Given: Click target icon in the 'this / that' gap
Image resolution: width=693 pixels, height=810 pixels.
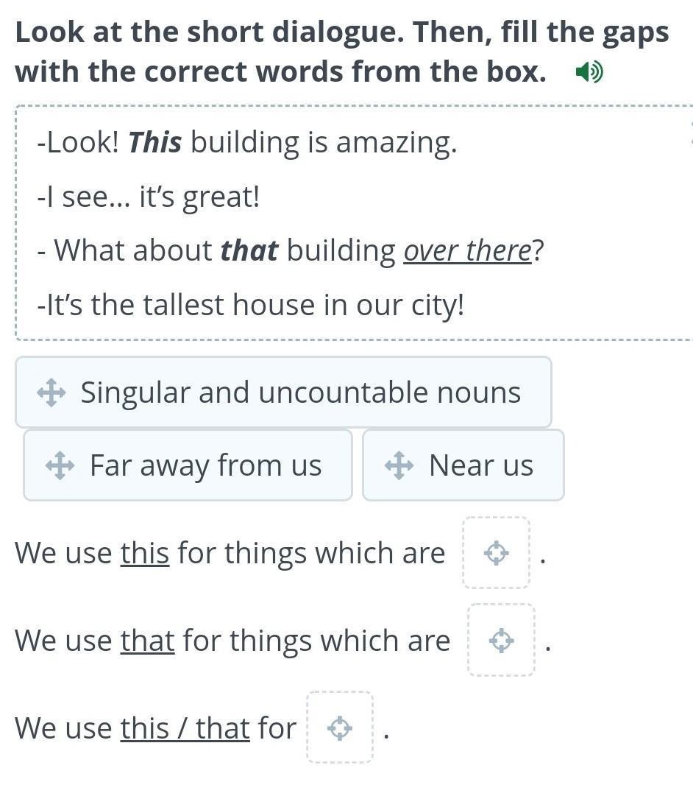Looking at the screenshot, I should point(340,728).
